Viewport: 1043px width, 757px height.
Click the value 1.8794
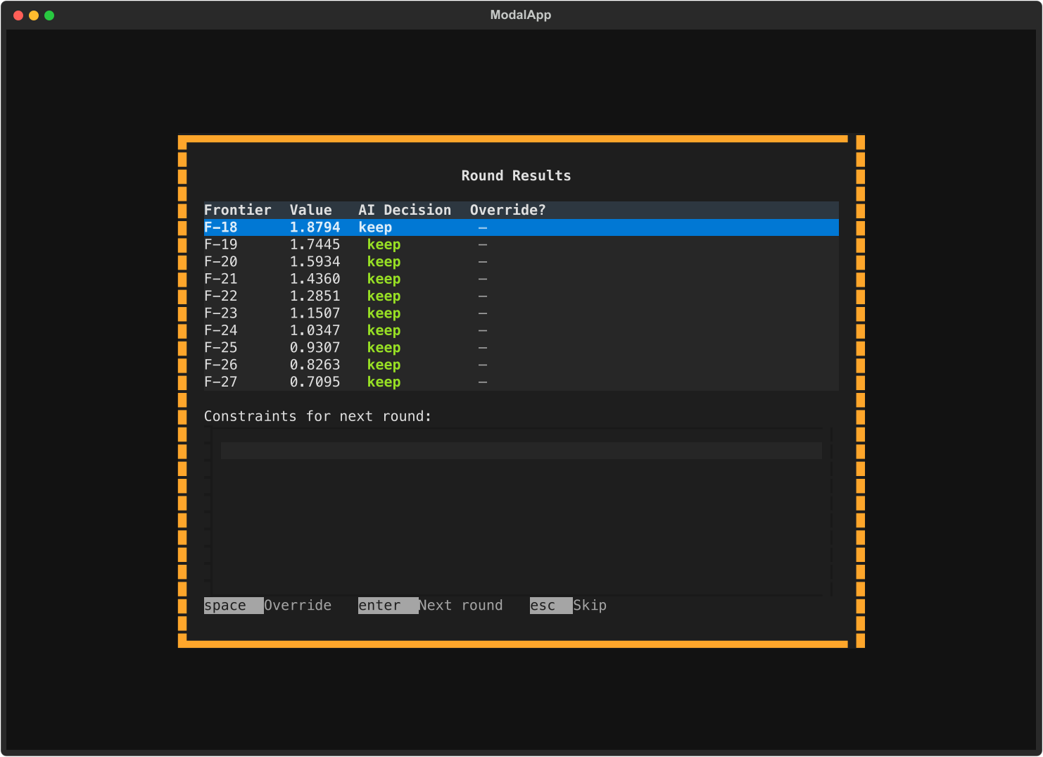pos(315,227)
